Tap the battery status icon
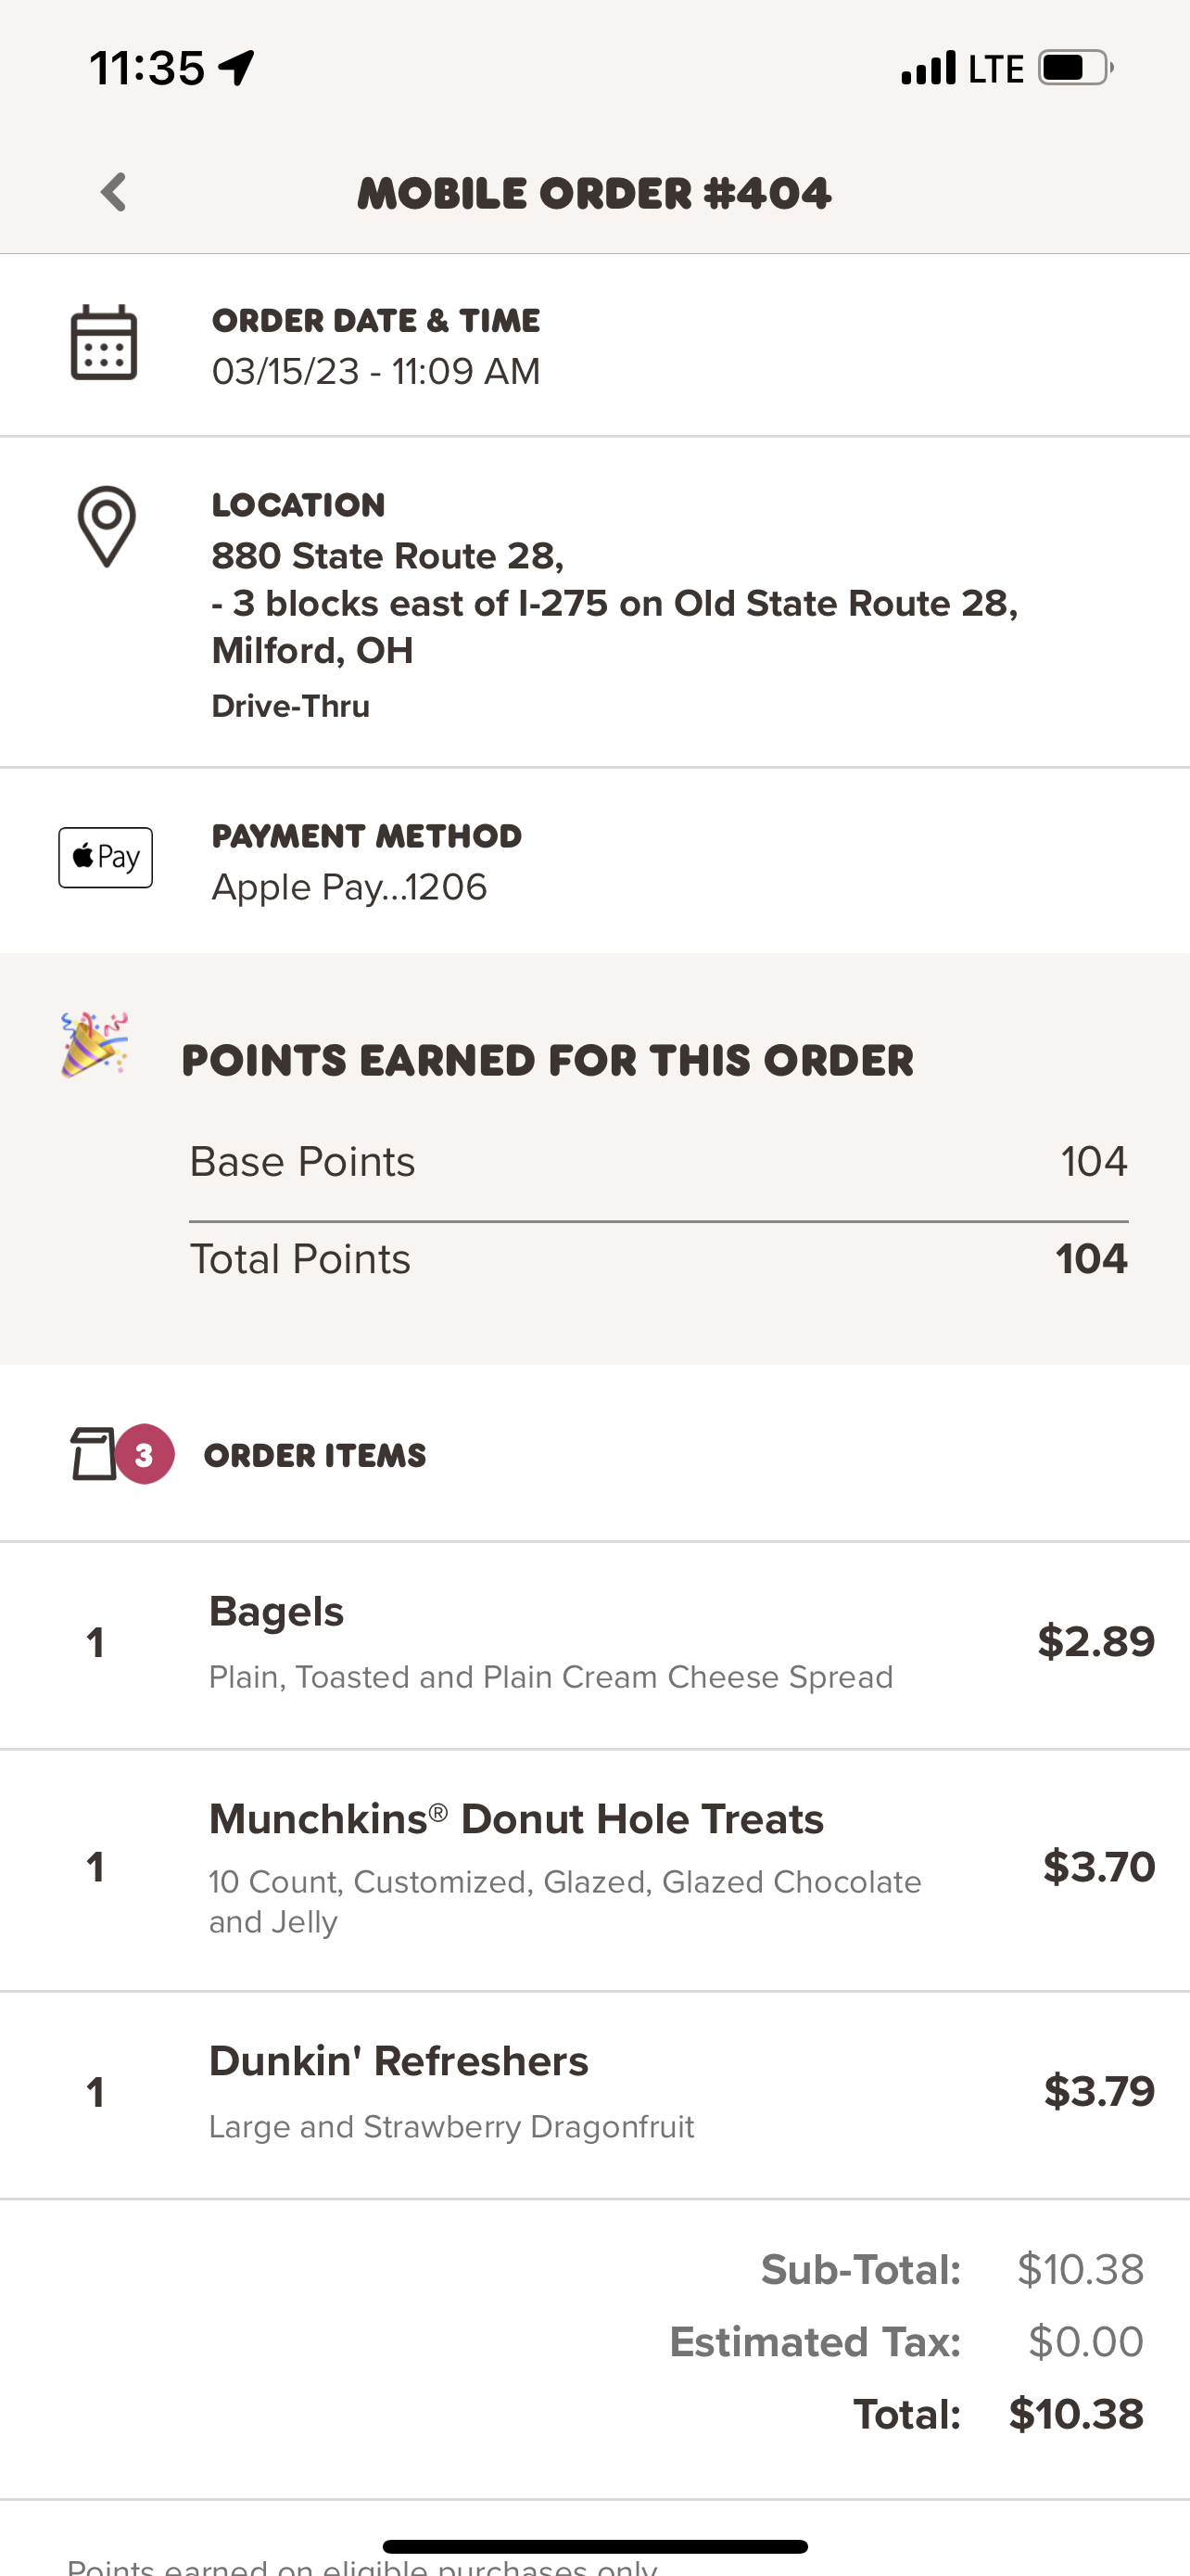 click(1075, 68)
